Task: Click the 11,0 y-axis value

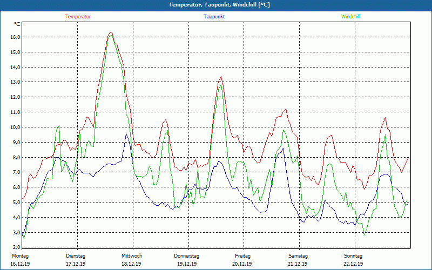Action: (x=16, y=112)
